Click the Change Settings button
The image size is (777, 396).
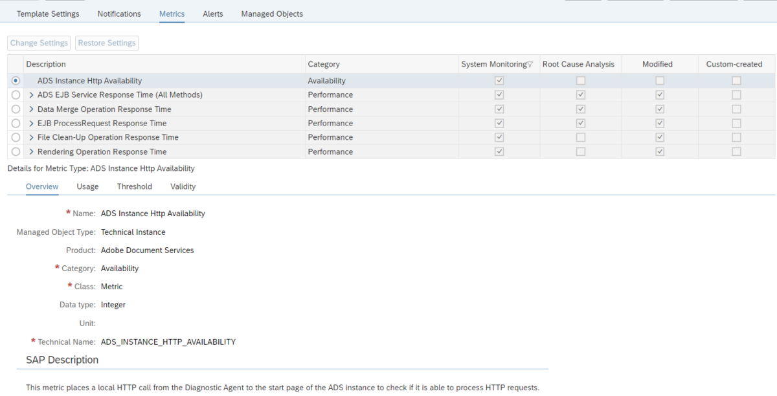[x=39, y=43]
